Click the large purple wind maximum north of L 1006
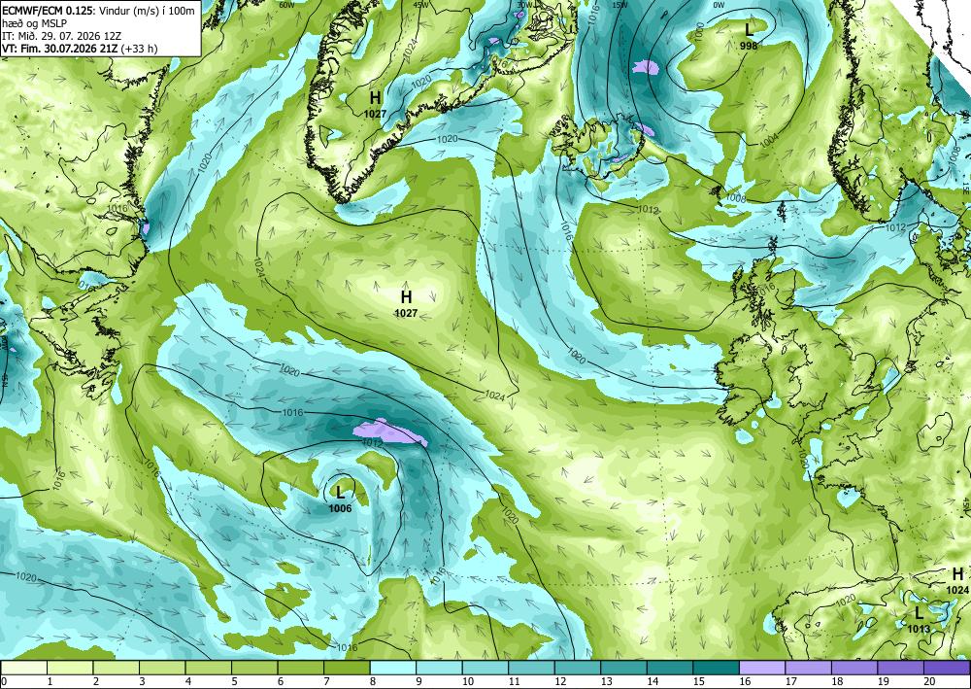Screen dimensions: 971x689 [x=389, y=432]
